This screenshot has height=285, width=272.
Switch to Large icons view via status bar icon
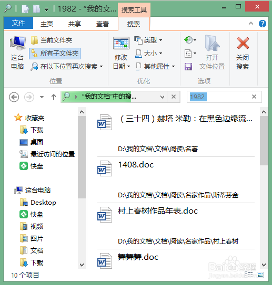coord(260,275)
